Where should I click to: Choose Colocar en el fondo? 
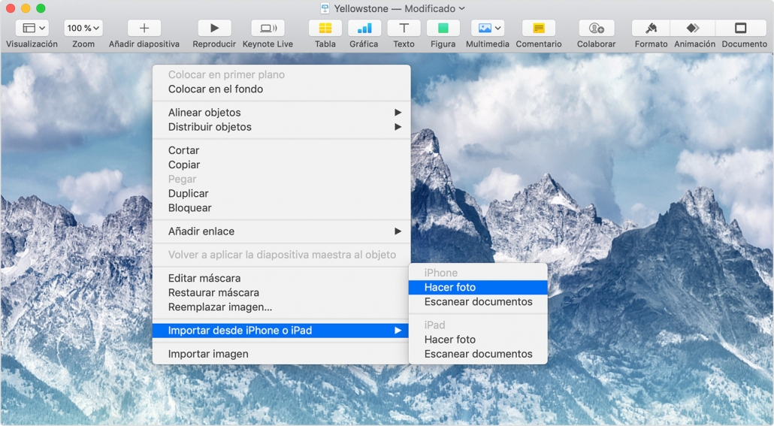281,89
